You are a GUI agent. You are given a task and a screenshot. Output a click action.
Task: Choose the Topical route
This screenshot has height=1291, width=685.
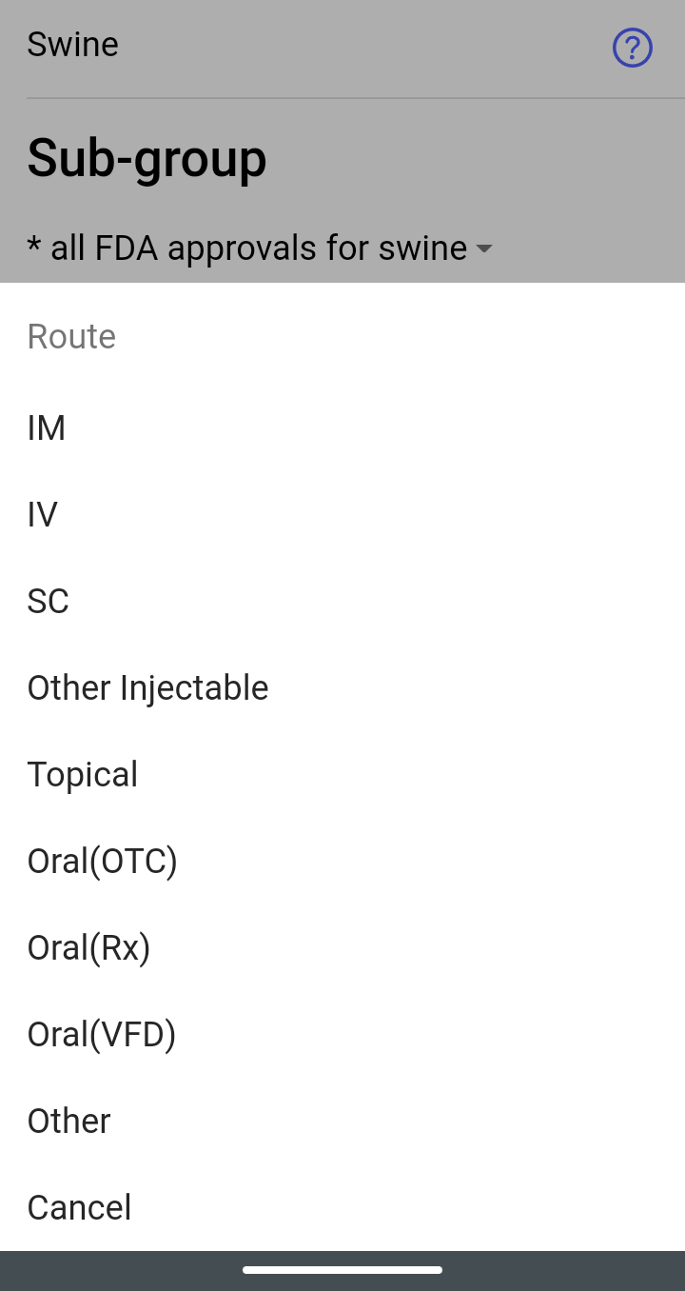click(x=342, y=775)
